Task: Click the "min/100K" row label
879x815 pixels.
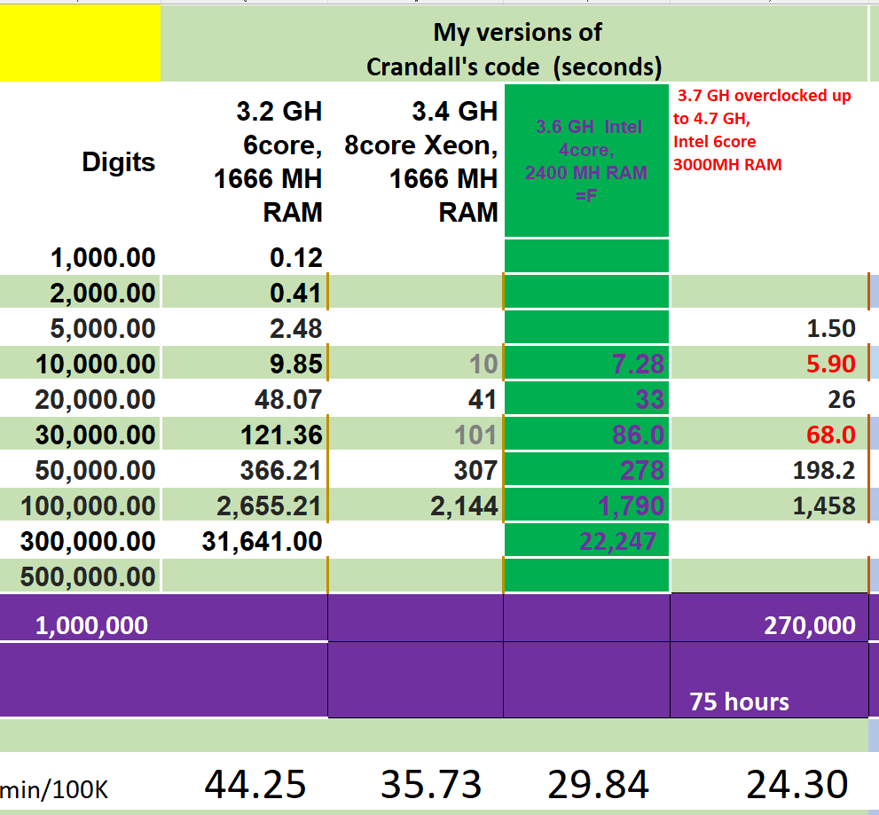Action: (55, 788)
